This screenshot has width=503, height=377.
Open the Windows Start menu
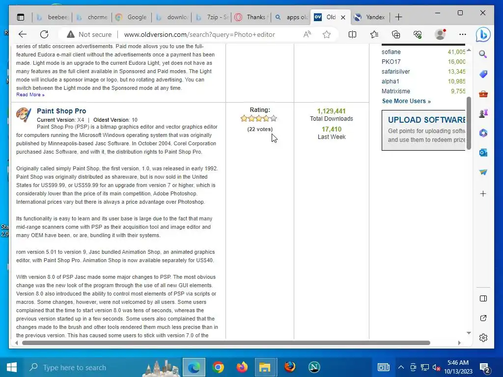(x=12, y=367)
